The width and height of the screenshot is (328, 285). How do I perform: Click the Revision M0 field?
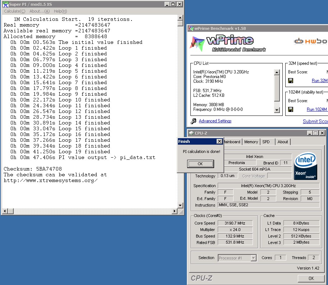pyautogui.click(x=310, y=199)
